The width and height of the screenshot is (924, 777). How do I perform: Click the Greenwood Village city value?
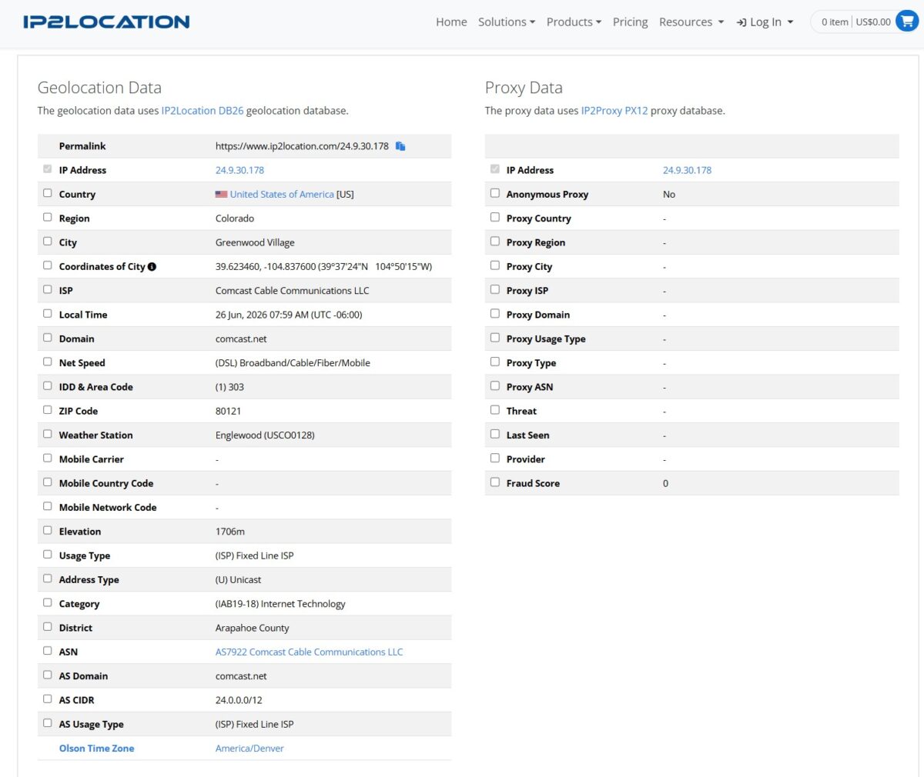point(255,242)
